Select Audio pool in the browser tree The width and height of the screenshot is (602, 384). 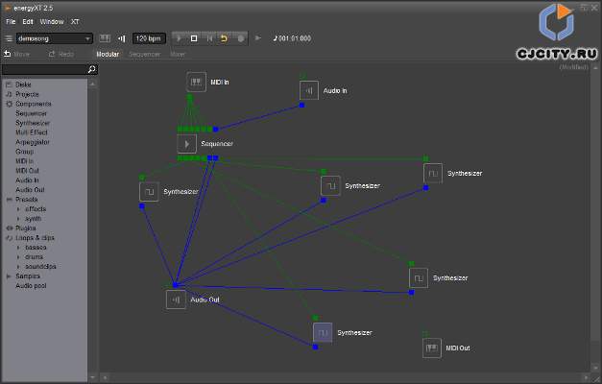click(31, 286)
